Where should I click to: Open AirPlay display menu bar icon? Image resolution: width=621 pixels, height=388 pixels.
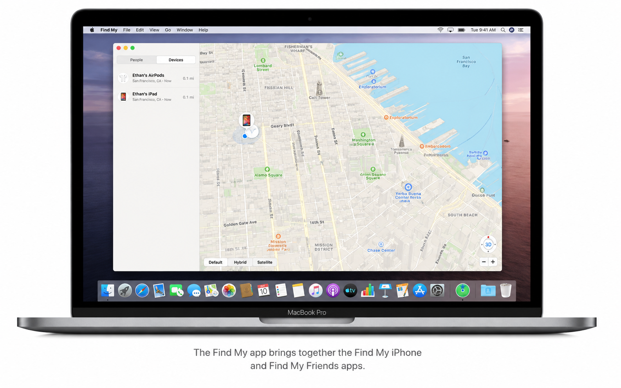pos(451,30)
